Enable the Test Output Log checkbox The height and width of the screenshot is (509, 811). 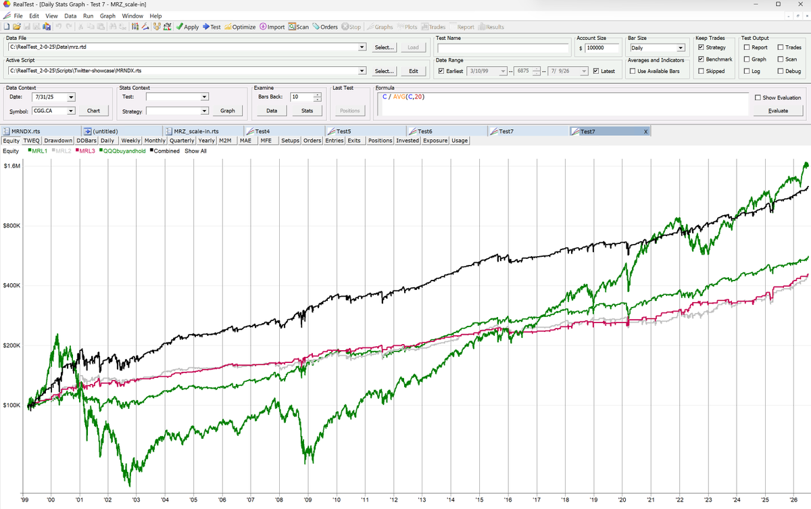[x=746, y=71]
